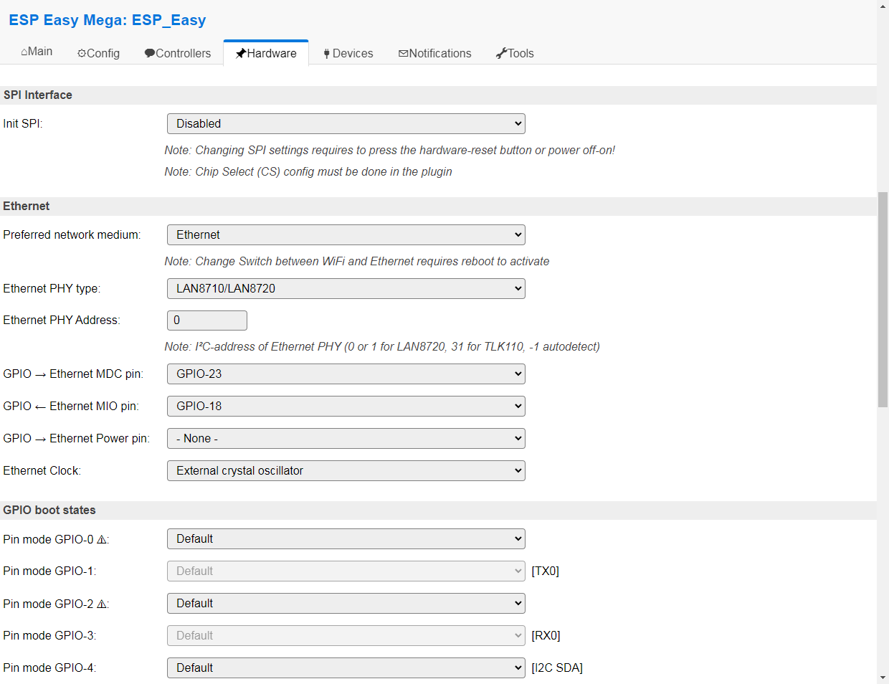The height and width of the screenshot is (684, 889).
Task: Open the Notifications tab
Action: [x=435, y=53]
